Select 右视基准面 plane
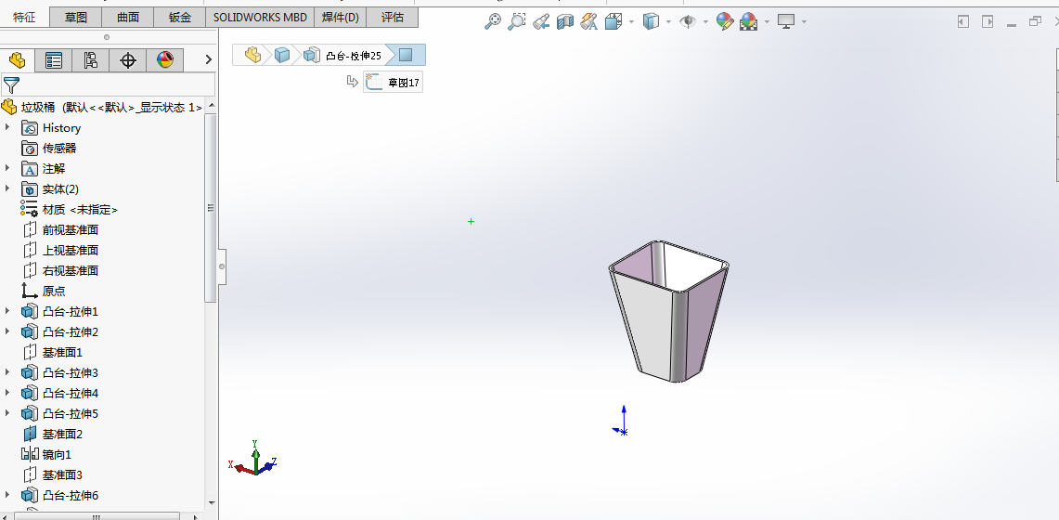This screenshot has height=520, width=1059. [60, 270]
